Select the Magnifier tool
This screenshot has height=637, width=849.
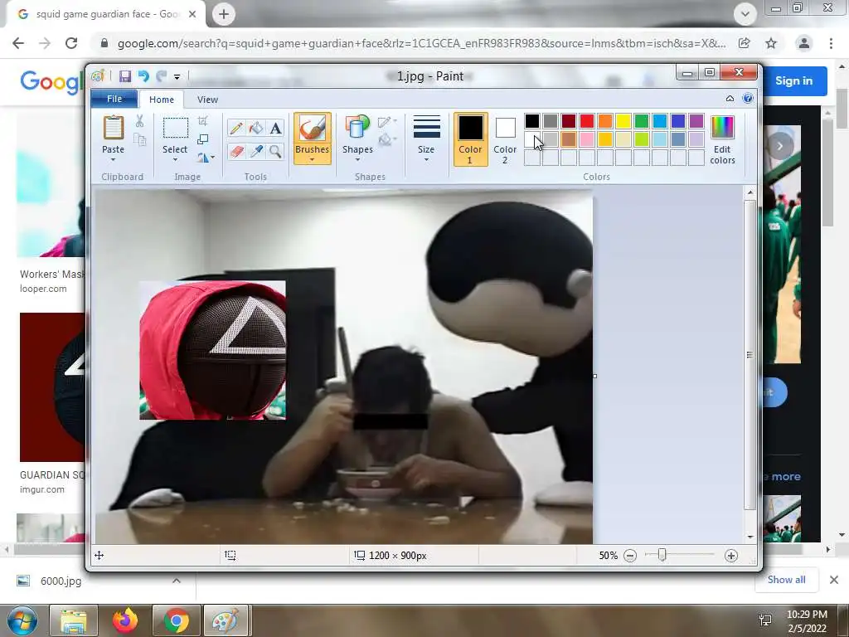pos(275,151)
